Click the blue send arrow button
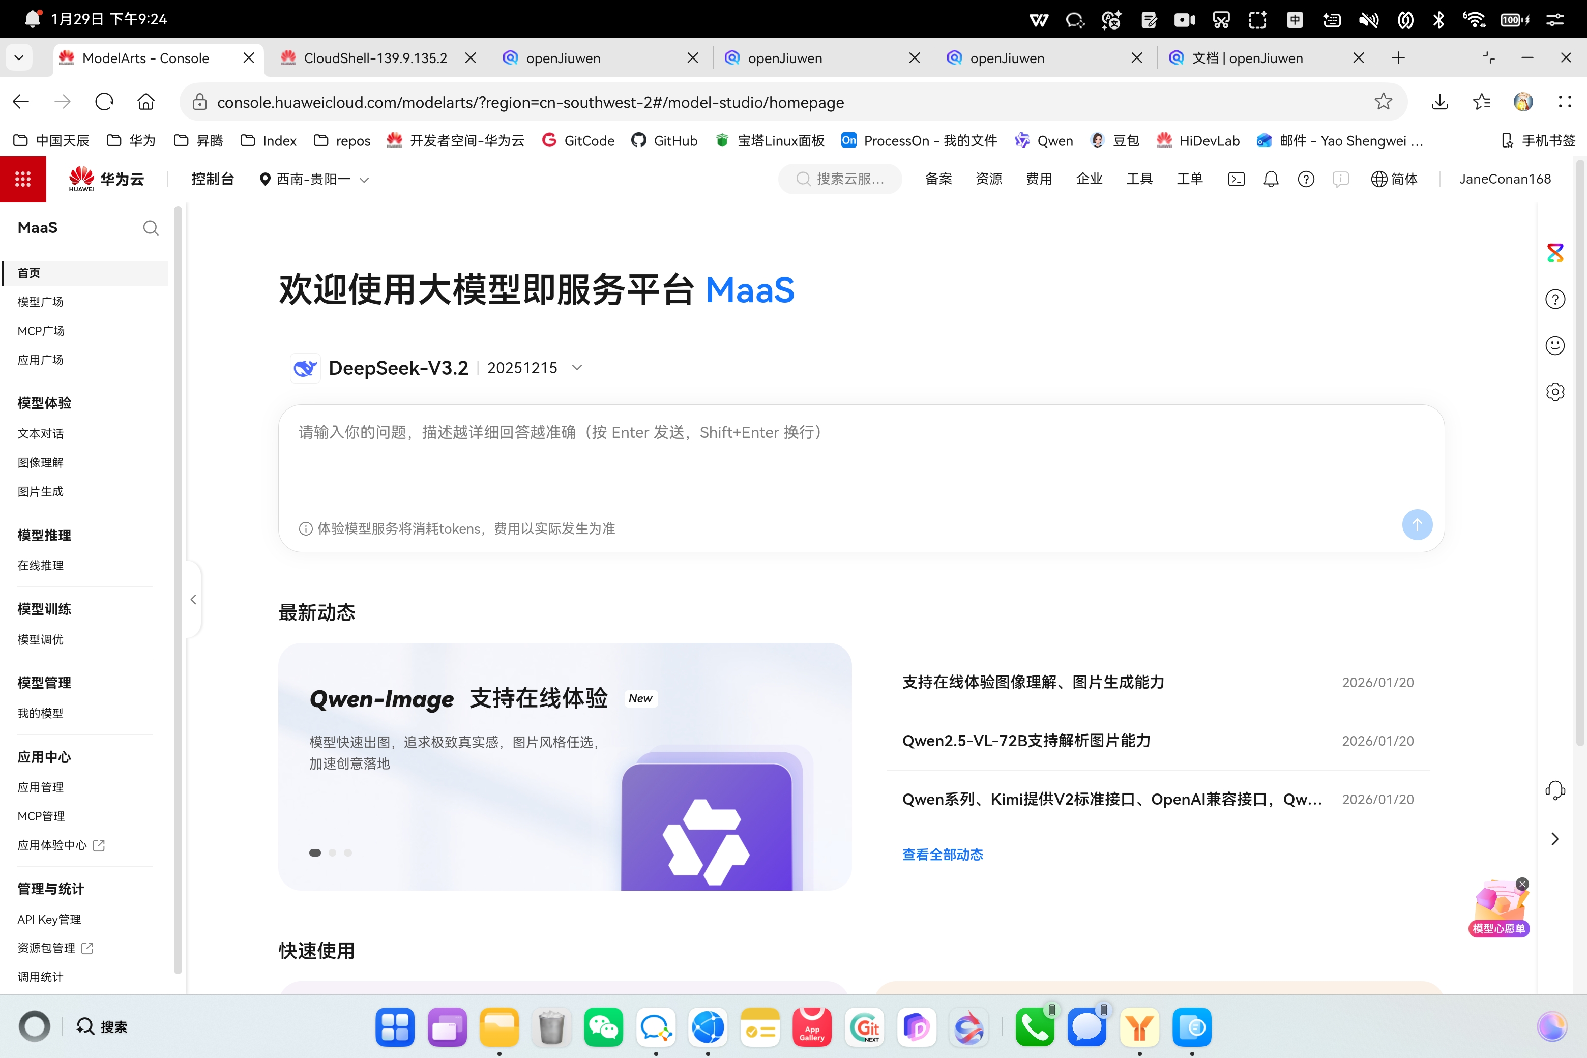Screen dimensions: 1587x1058 click(1417, 524)
